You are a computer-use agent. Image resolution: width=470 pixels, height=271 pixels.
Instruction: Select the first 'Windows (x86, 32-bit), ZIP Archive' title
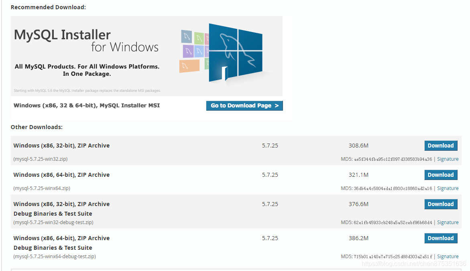61,146
